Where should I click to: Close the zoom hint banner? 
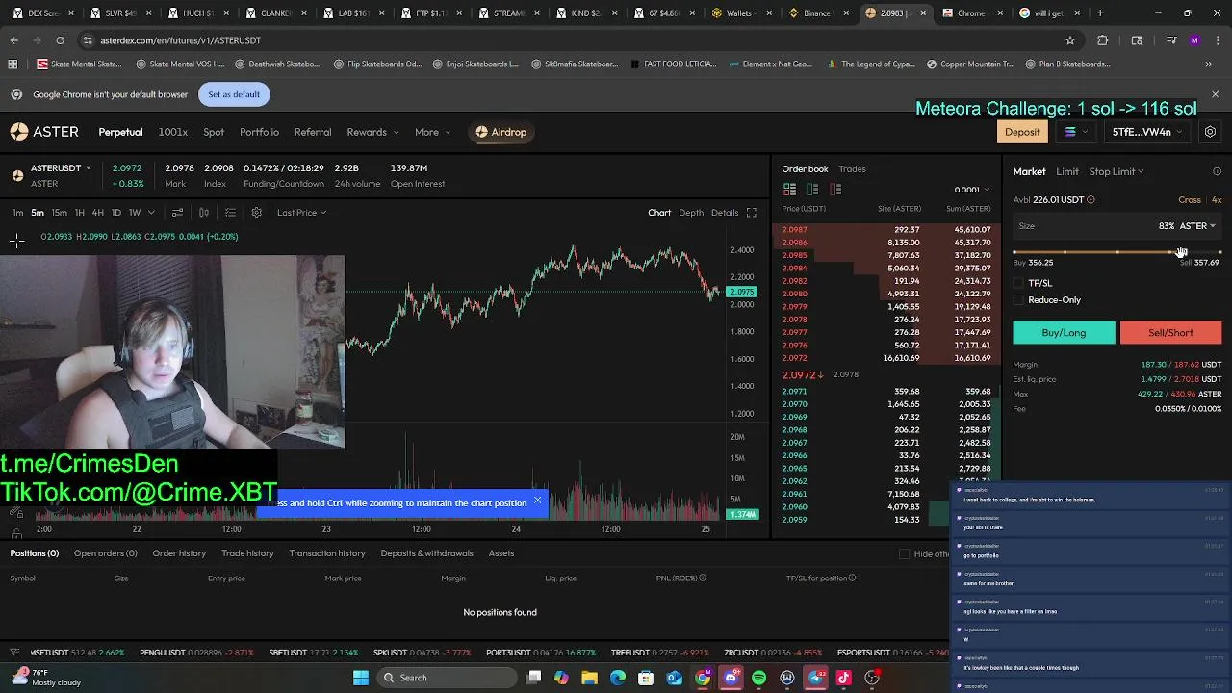click(538, 500)
